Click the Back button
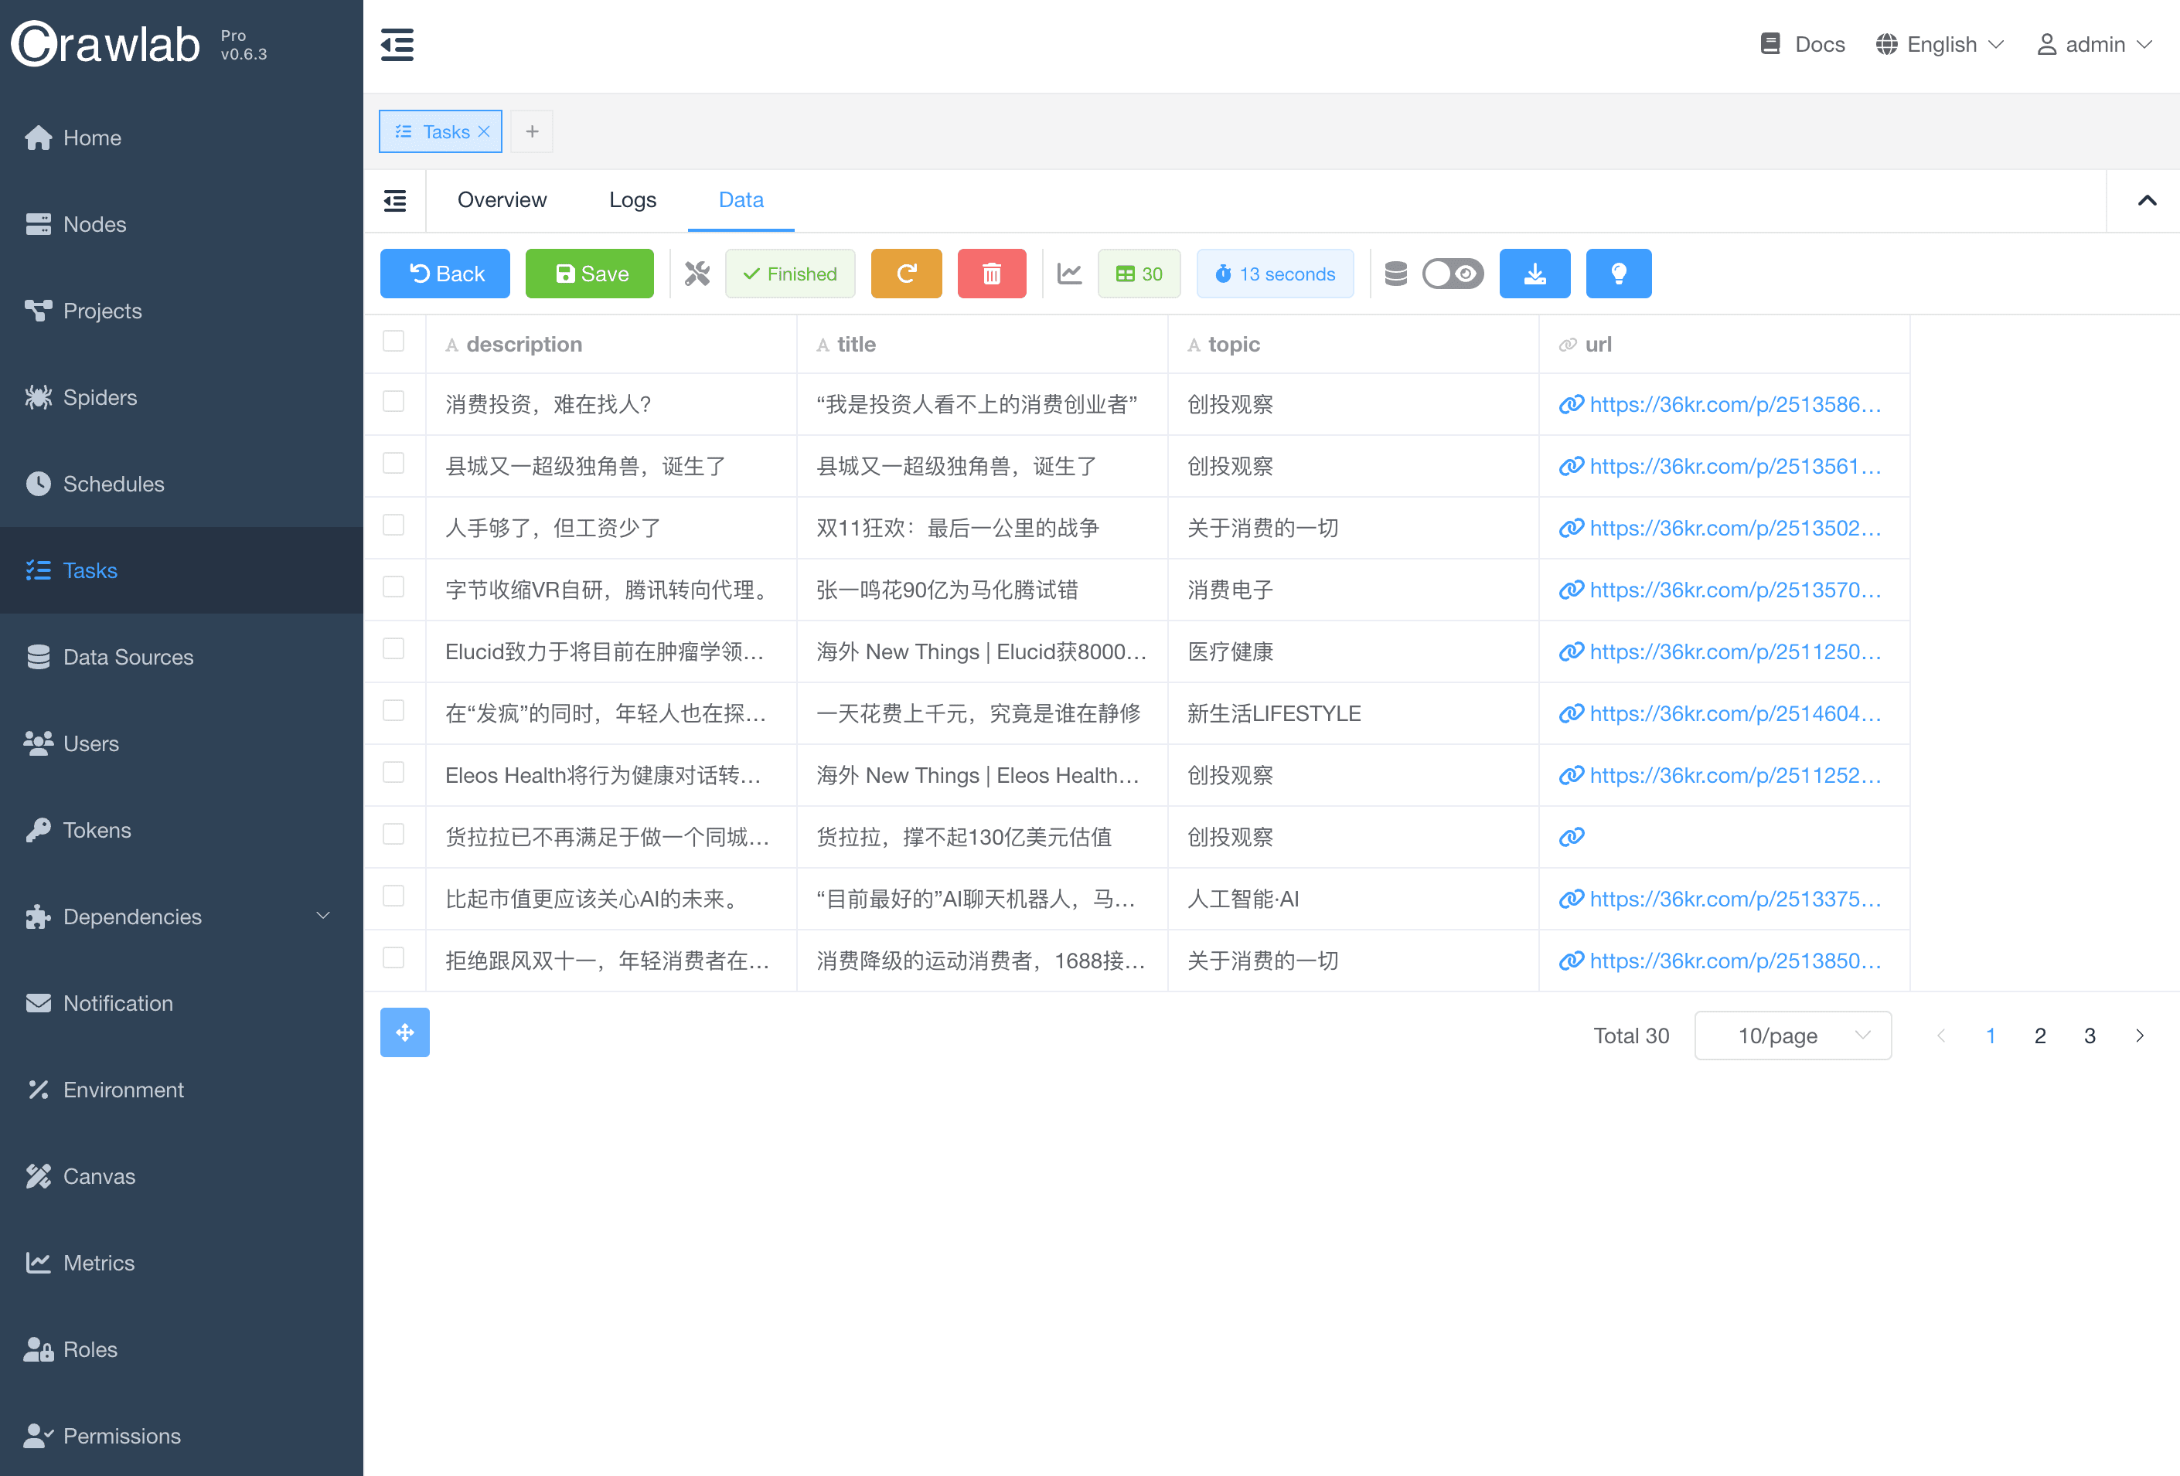The width and height of the screenshot is (2180, 1476). 445,274
